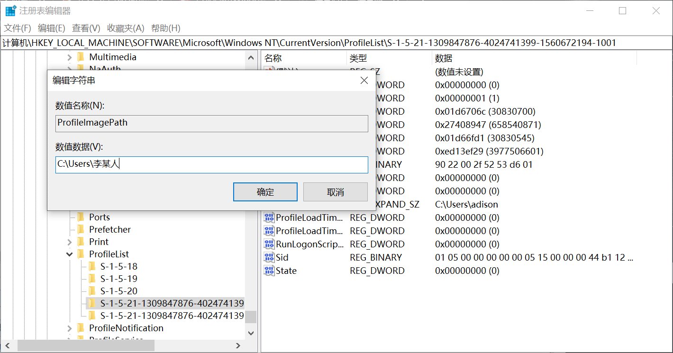Open the 查看(V) menu
Viewport: 673px width, 353px height.
(86, 28)
